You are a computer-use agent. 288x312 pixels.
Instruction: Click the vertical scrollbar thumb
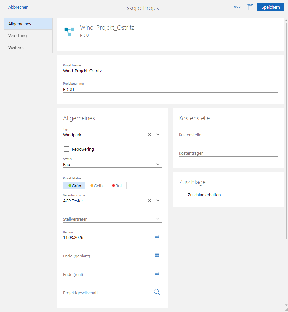pyautogui.click(x=286, y=130)
